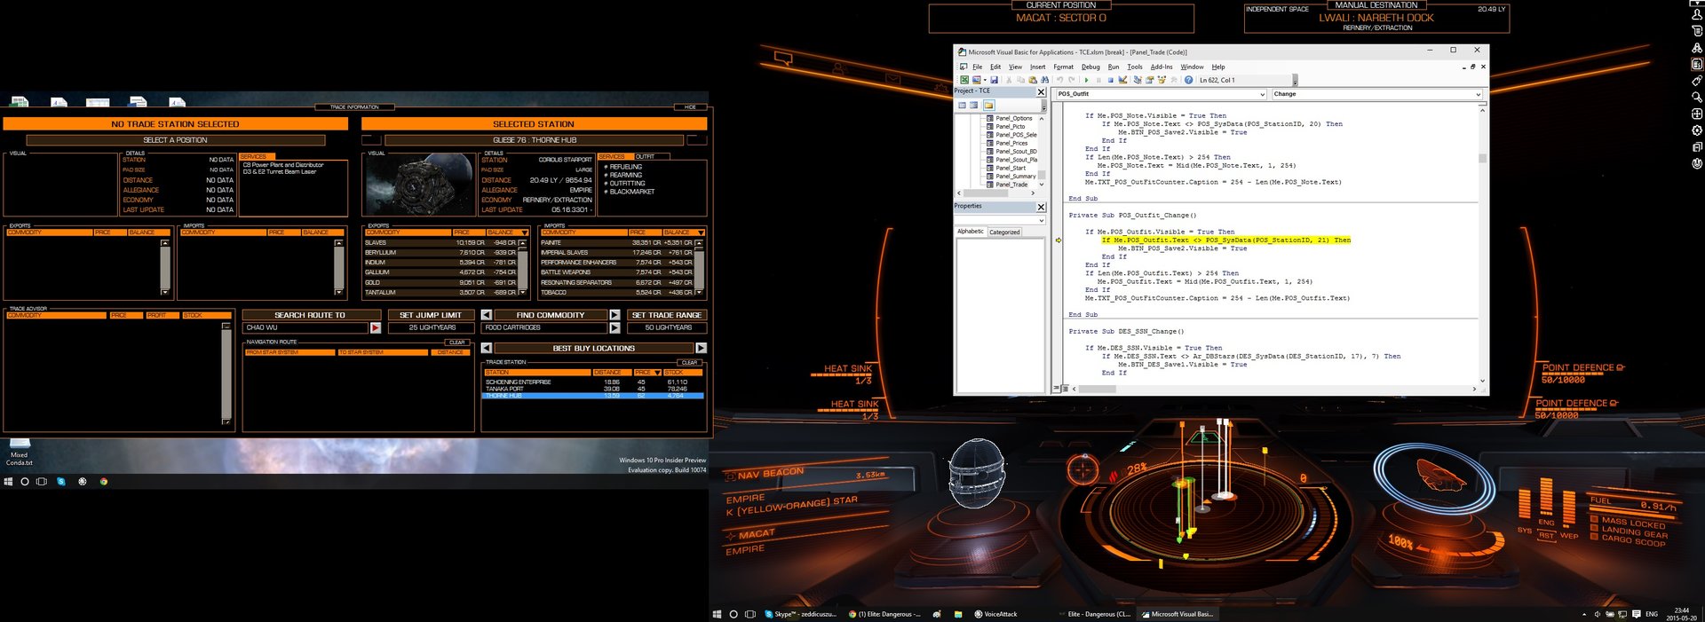Open Properties Window icon in VBA toolbar
Viewport: 1705px width, 622px height.
(x=1149, y=80)
